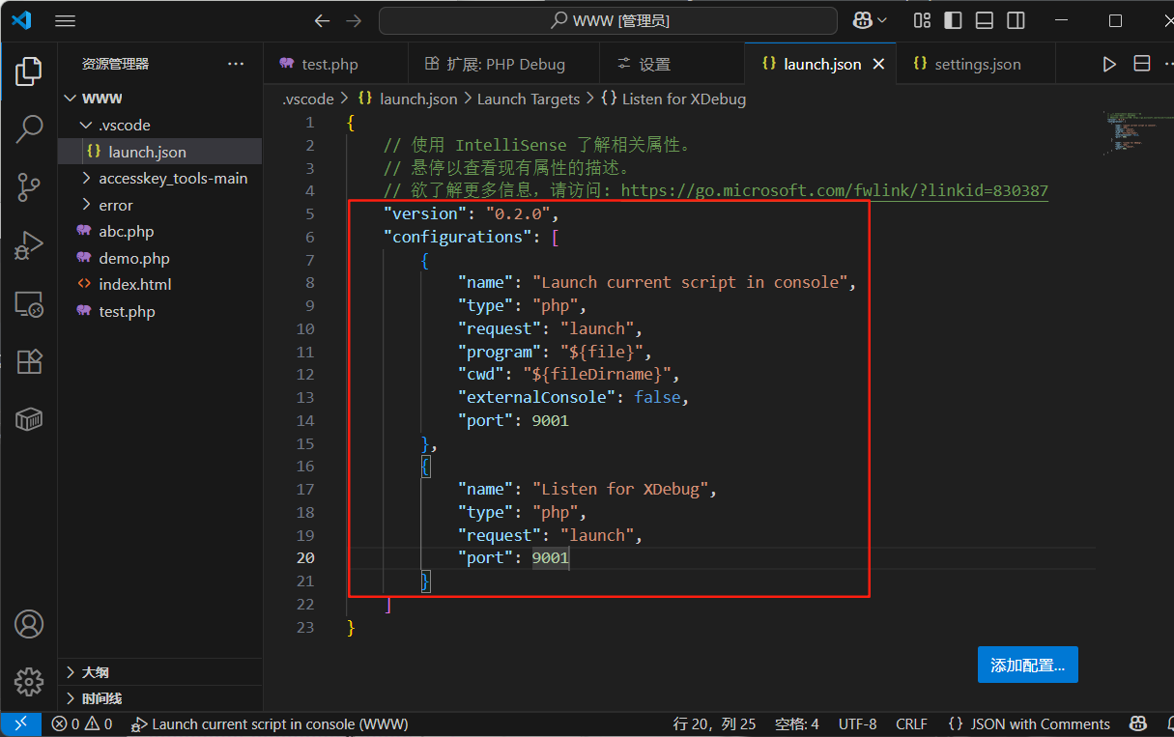Click the 添加配置... button
The width and height of the screenshot is (1174, 737).
[x=1028, y=665]
